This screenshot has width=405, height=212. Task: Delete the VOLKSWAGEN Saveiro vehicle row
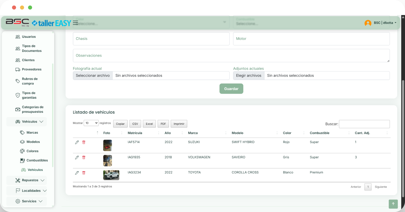click(x=84, y=158)
